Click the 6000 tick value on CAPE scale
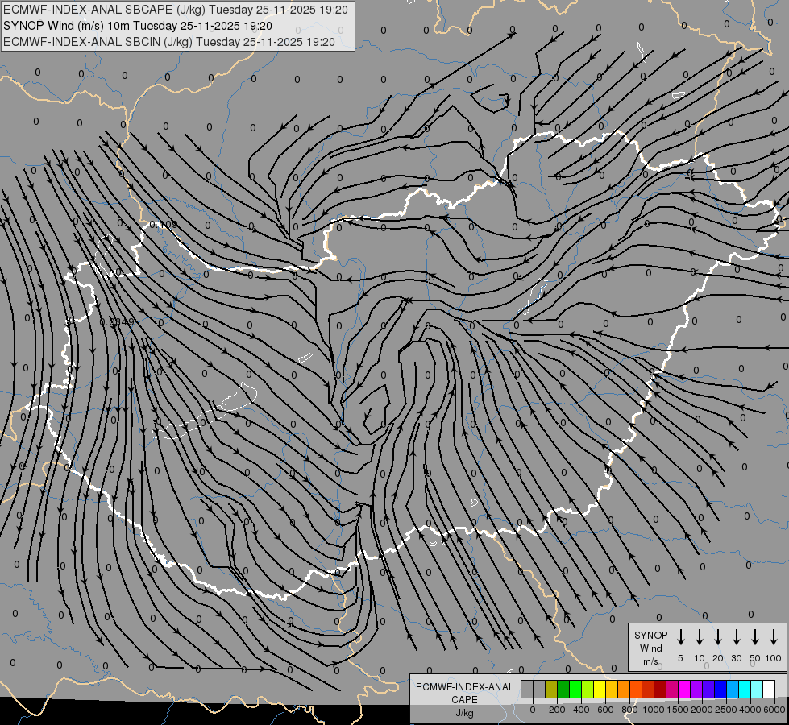789x725 pixels. tap(774, 710)
